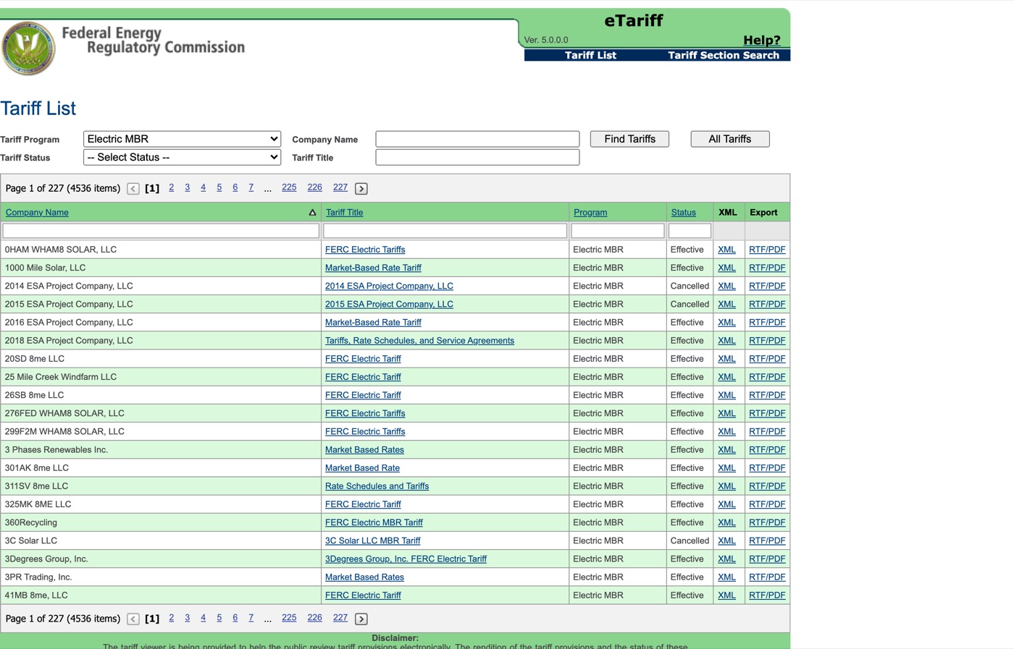Sort by the Status column header
Screen dimensions: 1014x649
(683, 213)
